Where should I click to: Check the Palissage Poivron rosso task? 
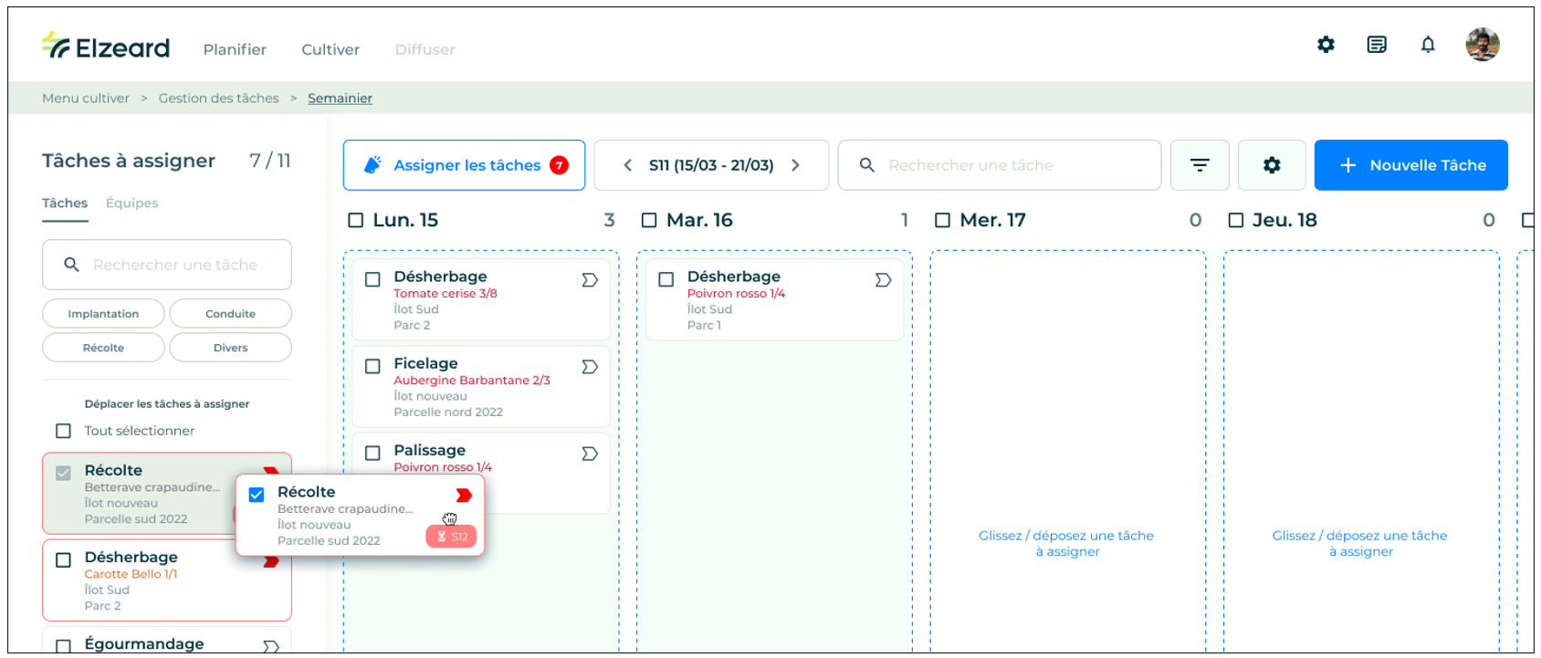[372, 453]
